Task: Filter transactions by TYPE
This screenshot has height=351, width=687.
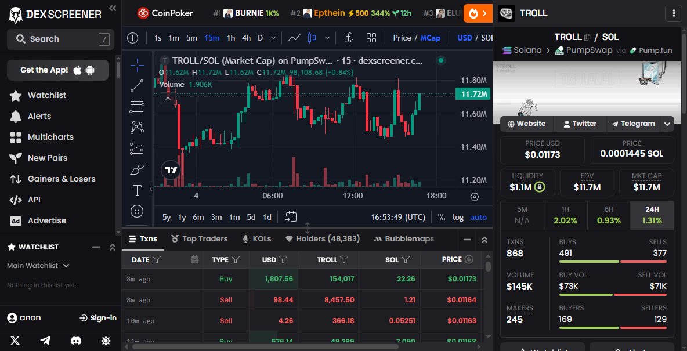Action: pos(236,260)
